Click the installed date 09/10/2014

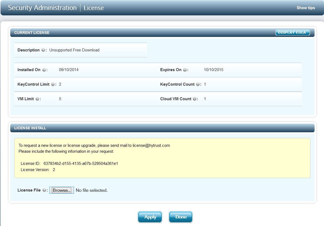pyautogui.click(x=69, y=70)
